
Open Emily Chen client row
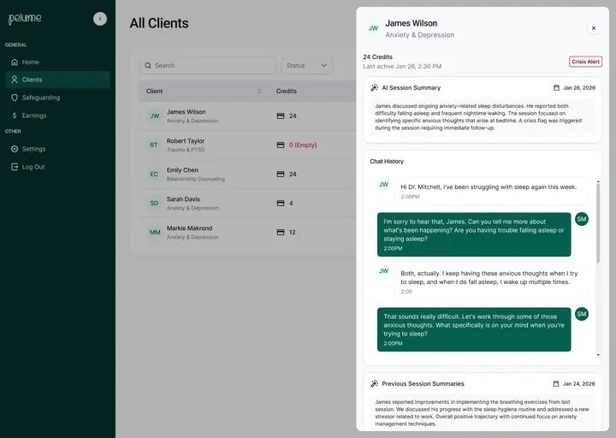247,174
